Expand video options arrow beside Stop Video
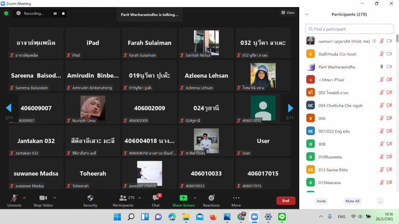Viewport: 399px width, 224px height. coord(55,198)
